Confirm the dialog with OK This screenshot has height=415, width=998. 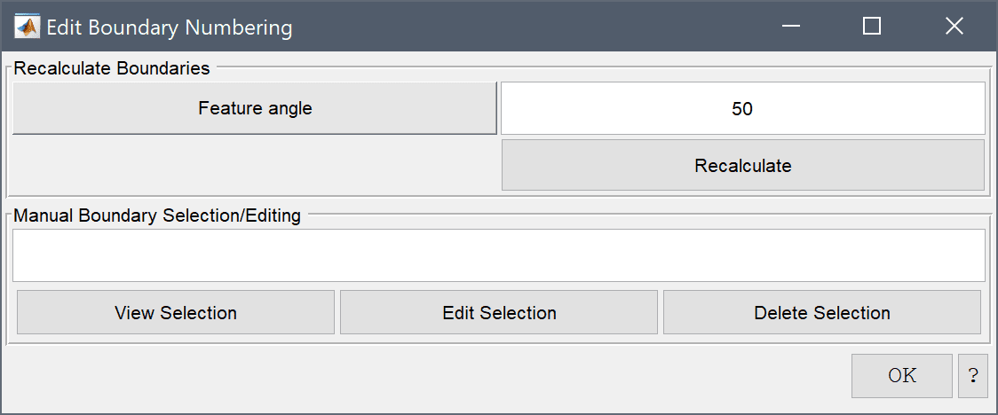[902, 376]
